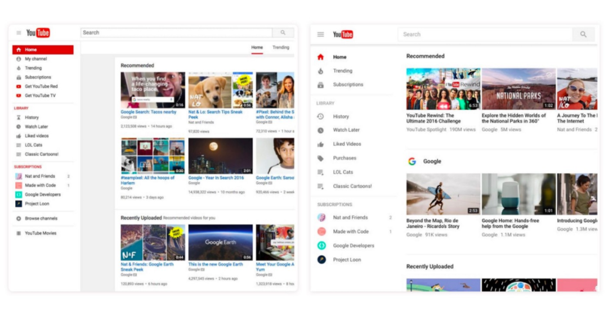Click Project Loon avatar in new layout

(321, 259)
